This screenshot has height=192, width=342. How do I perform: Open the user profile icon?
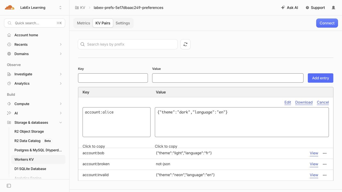(x=333, y=8)
